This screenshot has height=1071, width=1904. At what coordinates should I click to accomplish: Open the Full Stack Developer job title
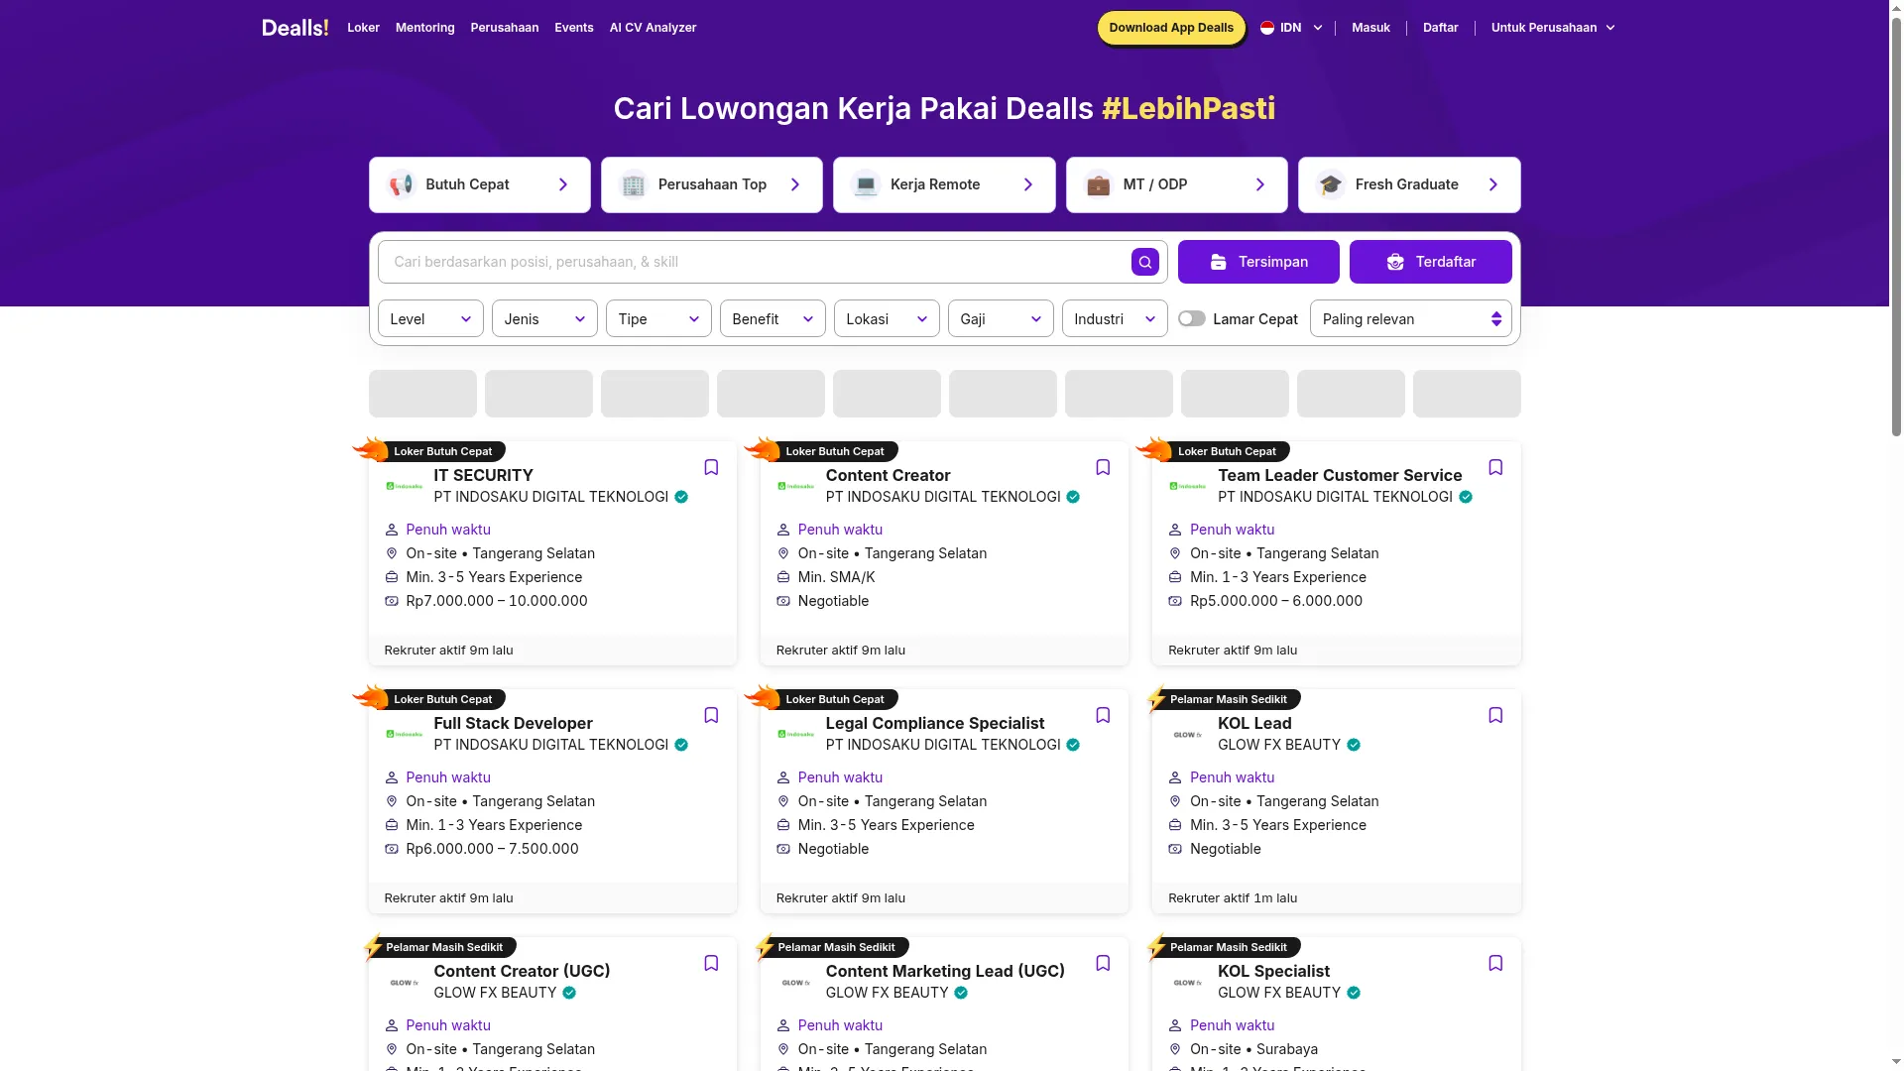pyautogui.click(x=513, y=723)
